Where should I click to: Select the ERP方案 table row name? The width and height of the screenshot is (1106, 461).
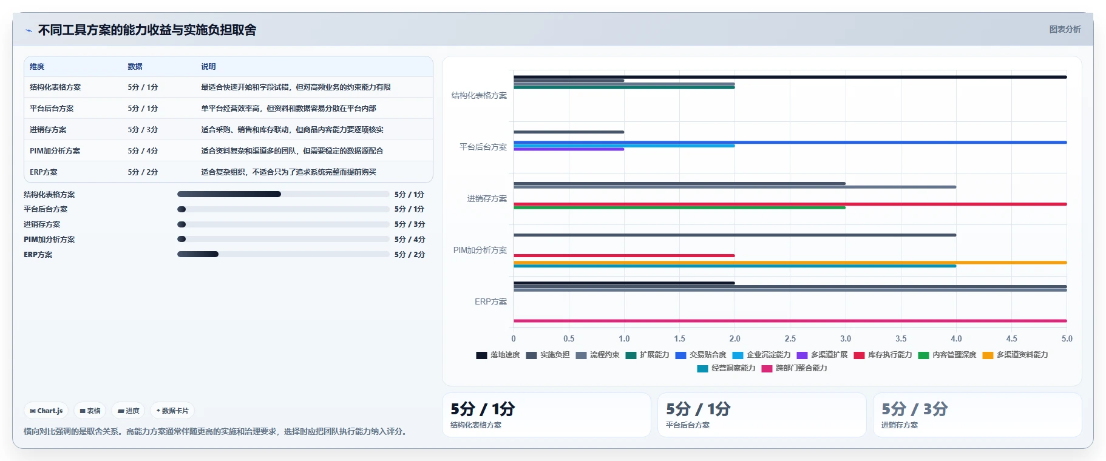coord(44,172)
